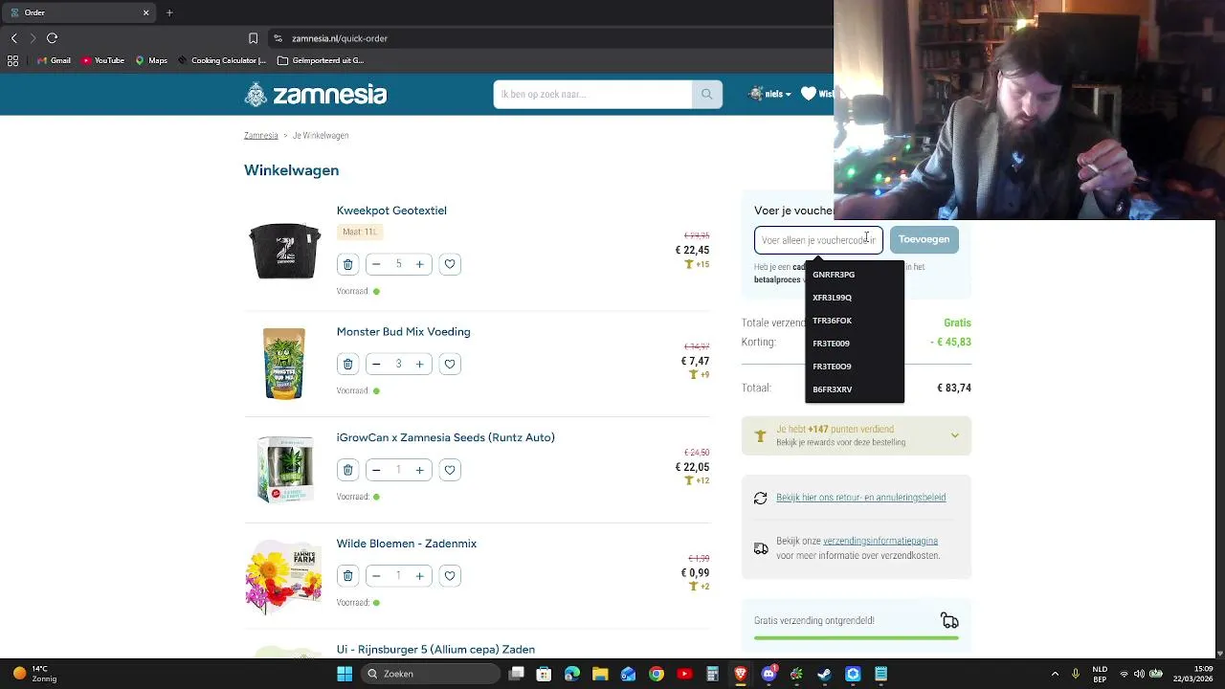1225x689 pixels.
Task: Open Discord from the taskbar
Action: 768,674
